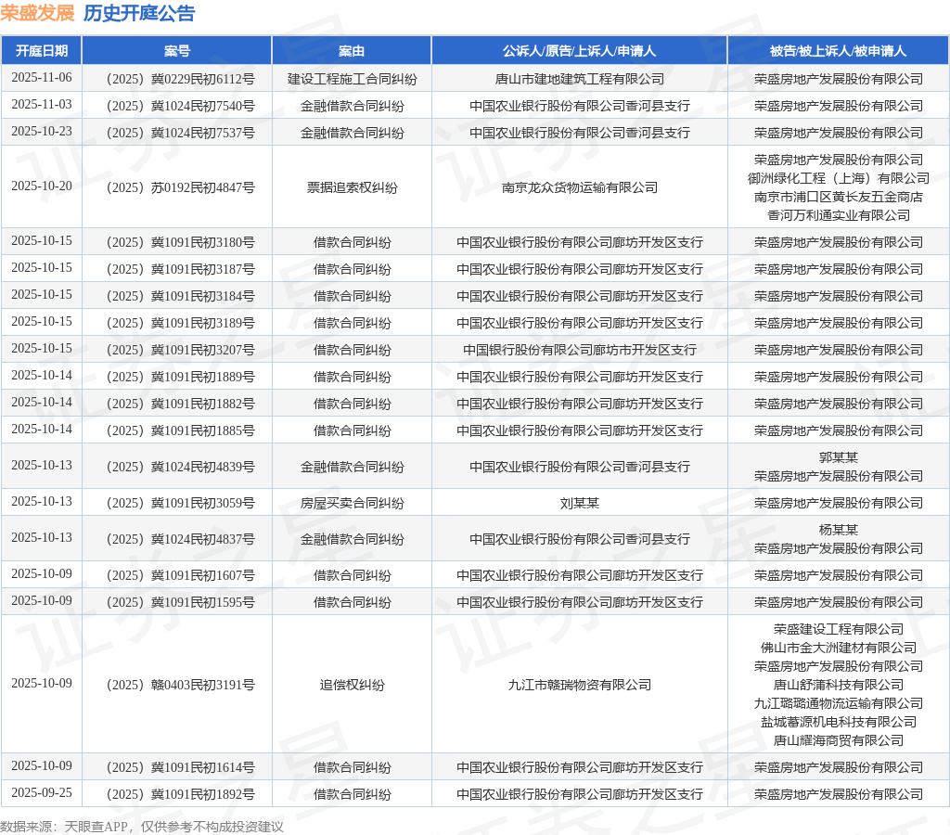The width and height of the screenshot is (950, 835).
Task: Click plaintiff cell in the 1892号 row
Action: click(x=579, y=794)
